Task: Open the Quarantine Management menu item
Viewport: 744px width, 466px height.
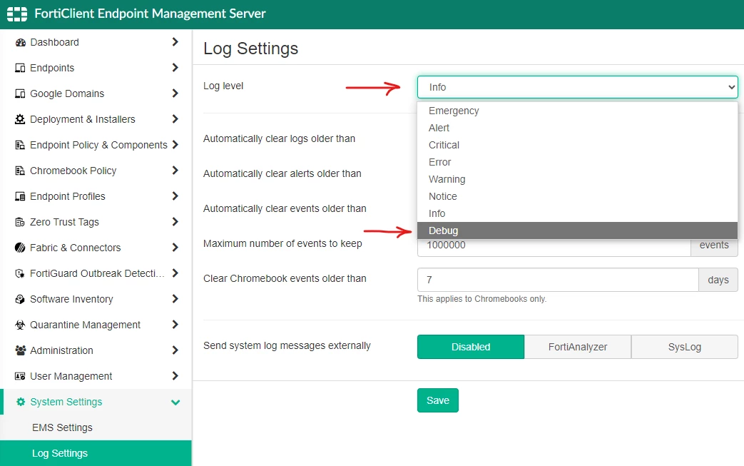Action: click(96, 325)
